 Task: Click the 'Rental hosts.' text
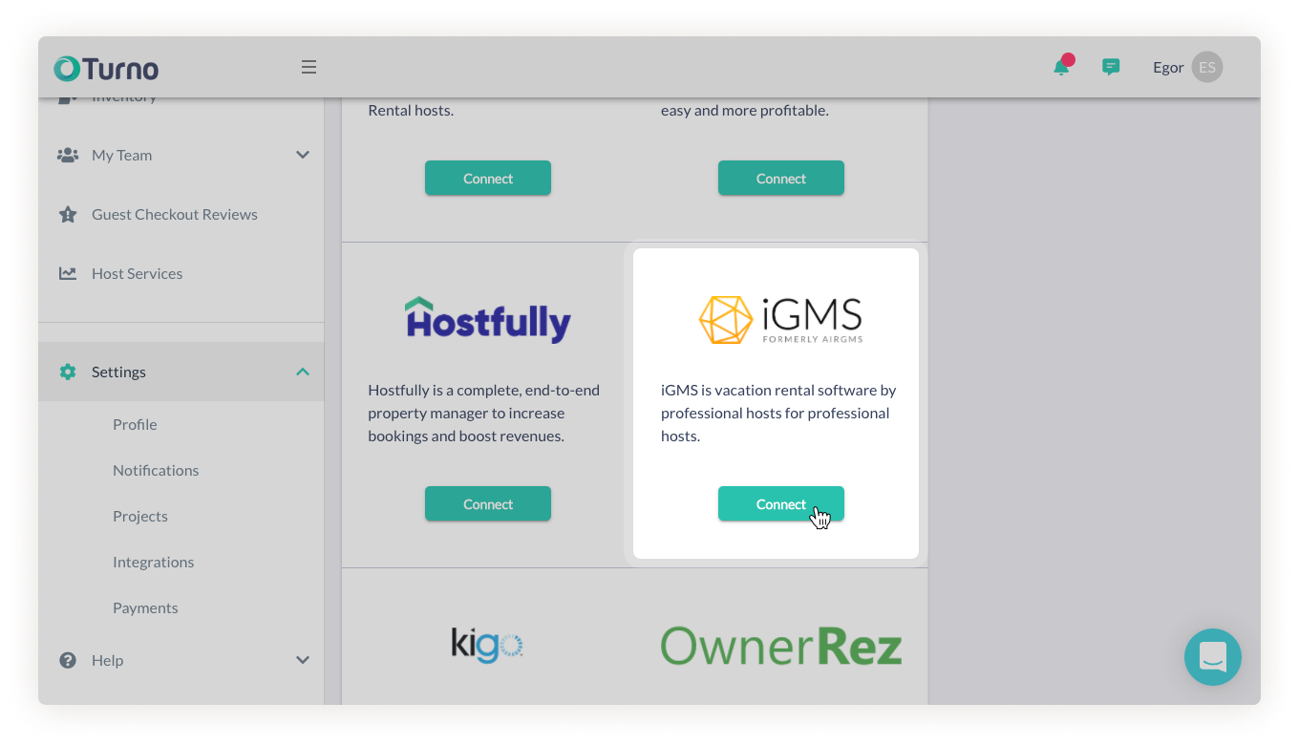pyautogui.click(x=411, y=110)
